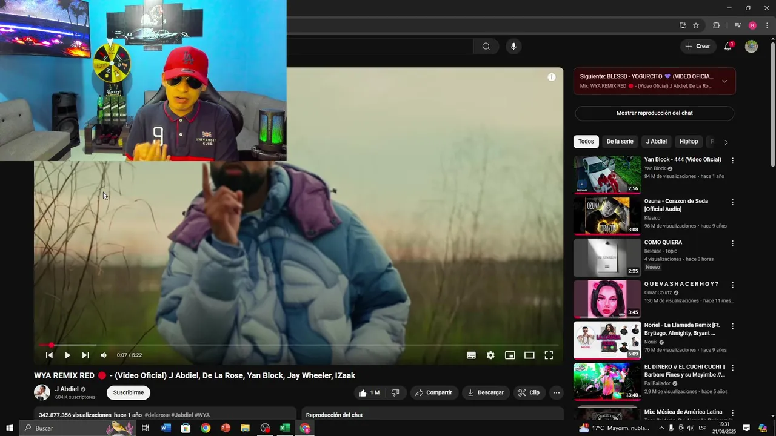Open options menu for Yan Block - 444

tap(732, 161)
